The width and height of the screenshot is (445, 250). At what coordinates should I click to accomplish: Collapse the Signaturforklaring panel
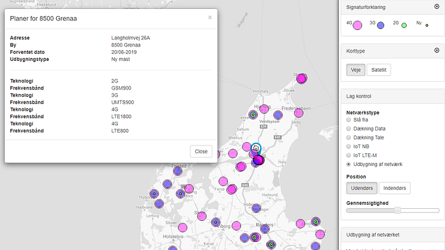click(x=437, y=7)
